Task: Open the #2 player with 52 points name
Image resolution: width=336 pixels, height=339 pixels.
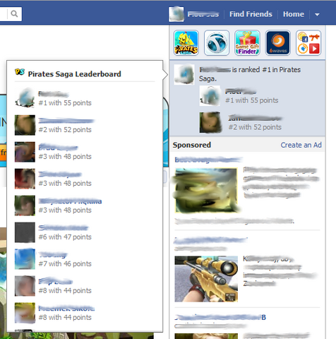Action: [66, 121]
